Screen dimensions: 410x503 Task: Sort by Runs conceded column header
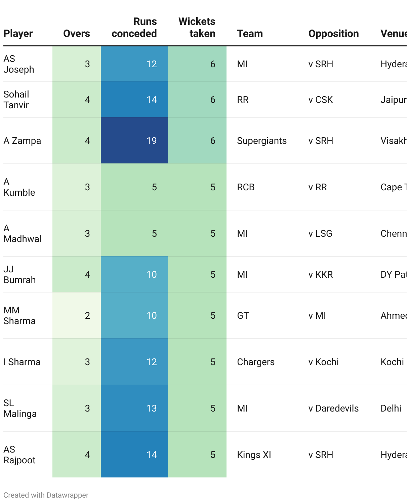click(x=134, y=28)
